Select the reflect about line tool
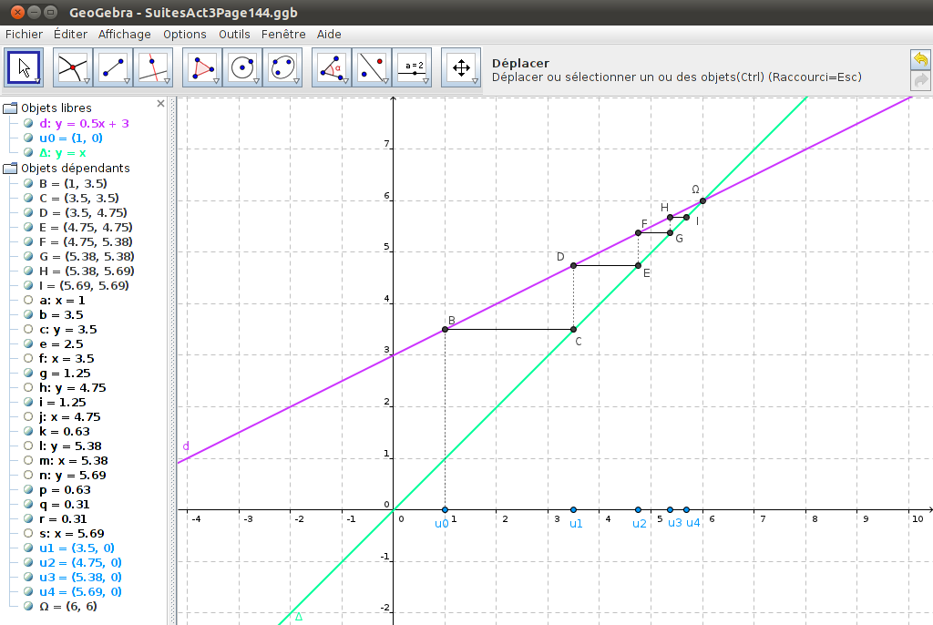Image resolution: width=933 pixels, height=625 pixels. tap(371, 67)
